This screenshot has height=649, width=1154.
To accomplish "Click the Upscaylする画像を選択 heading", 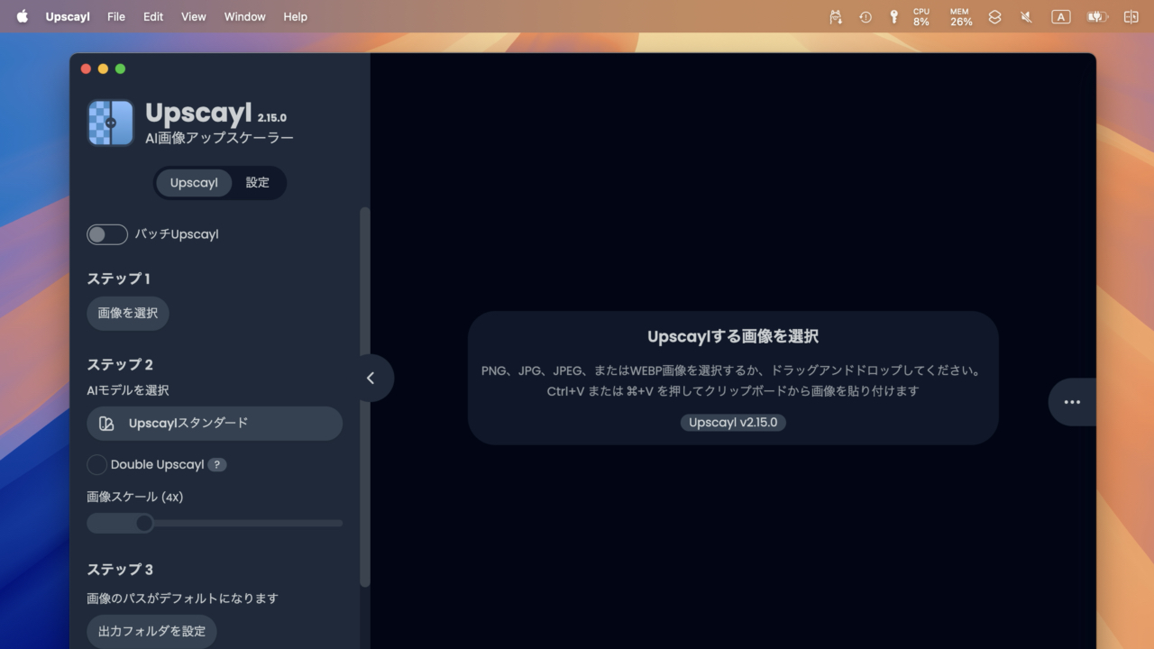I will click(733, 336).
